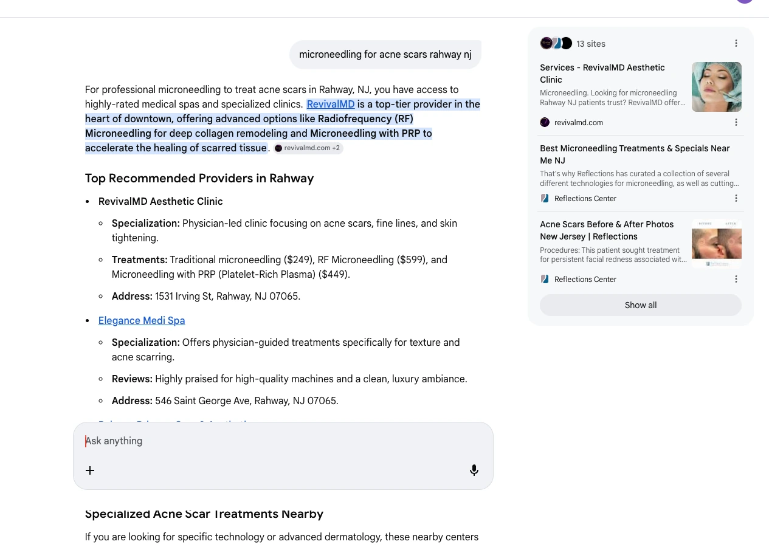Click the acne scars before and after thumbnail

click(717, 243)
